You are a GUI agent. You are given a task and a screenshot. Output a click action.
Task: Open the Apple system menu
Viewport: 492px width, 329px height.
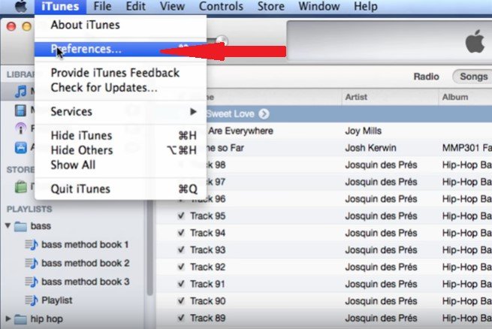click(21, 6)
